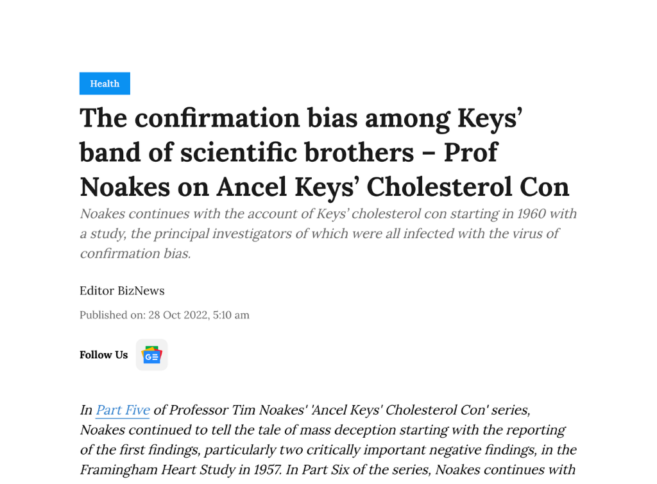Viewport: 657px width, 484px height.
Task: Click the subtitle's final words 'confirmation bias.'
Action: 135,254
